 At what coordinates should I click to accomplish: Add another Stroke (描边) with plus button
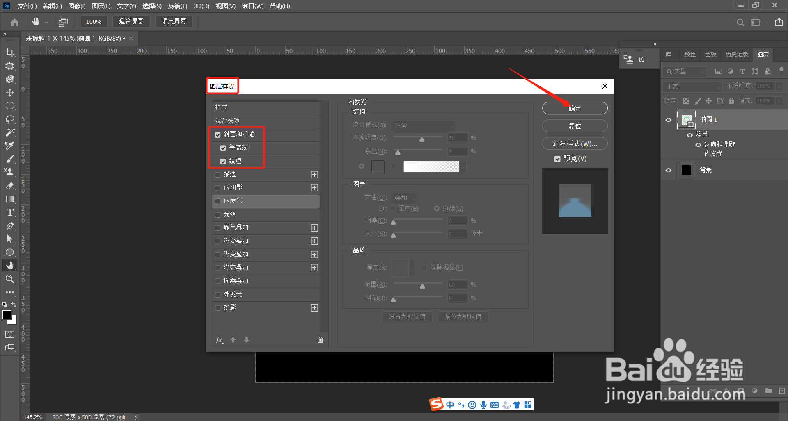[x=314, y=175]
